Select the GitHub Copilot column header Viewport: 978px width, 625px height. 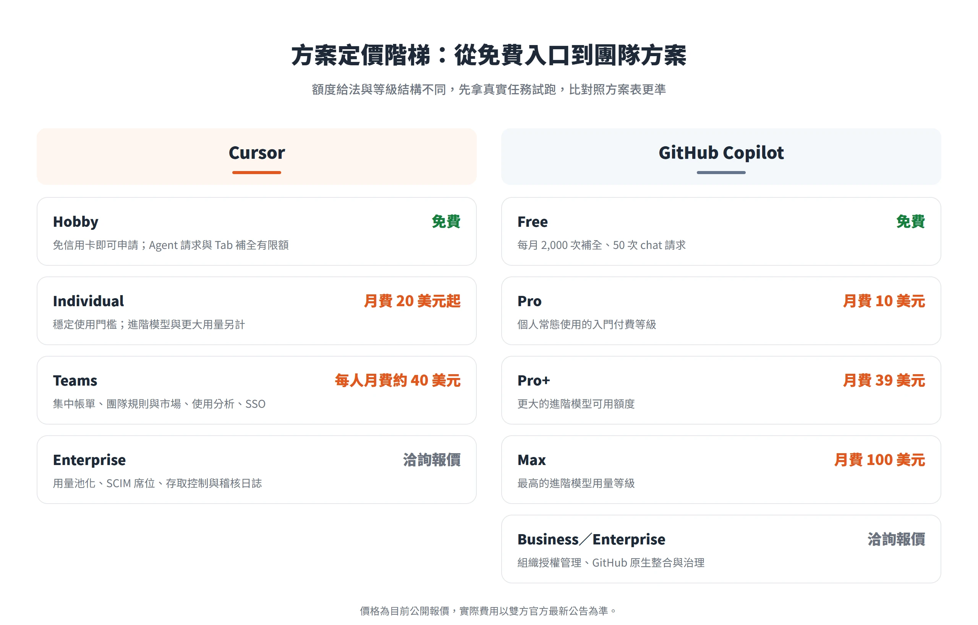(721, 157)
